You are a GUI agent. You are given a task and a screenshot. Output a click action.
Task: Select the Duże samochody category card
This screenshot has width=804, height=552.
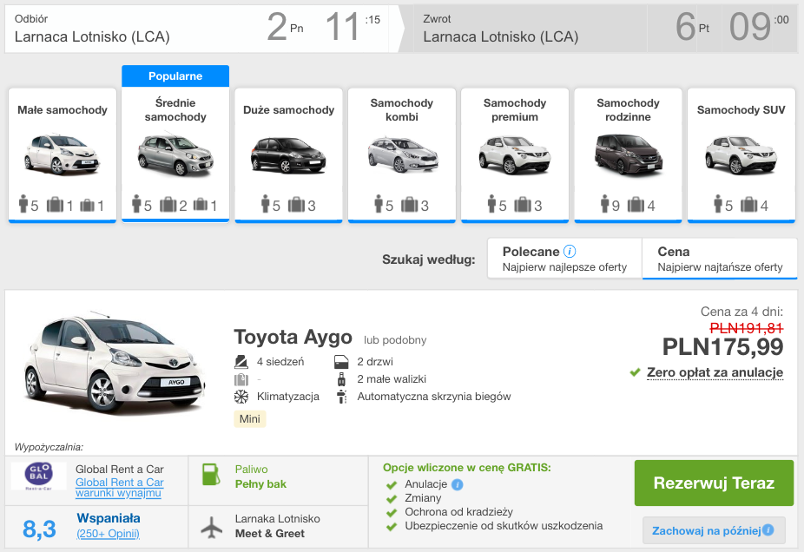[288, 155]
